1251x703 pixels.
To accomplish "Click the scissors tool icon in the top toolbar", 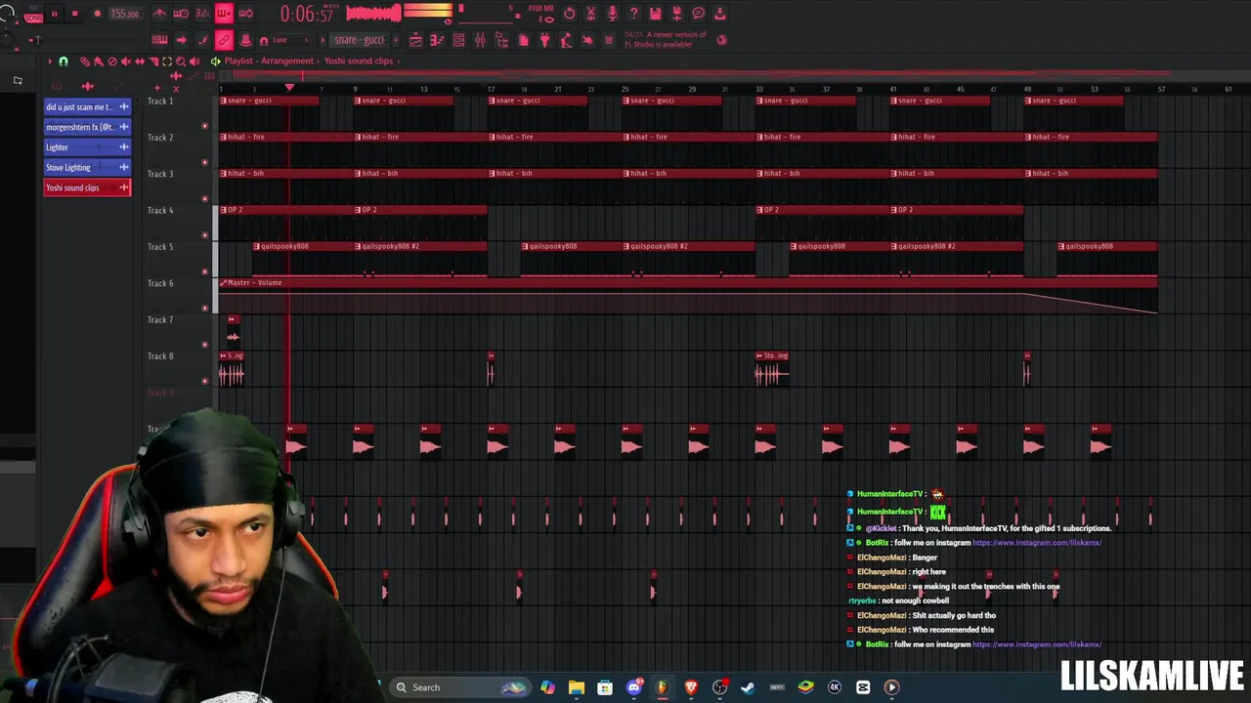I will pos(591,14).
